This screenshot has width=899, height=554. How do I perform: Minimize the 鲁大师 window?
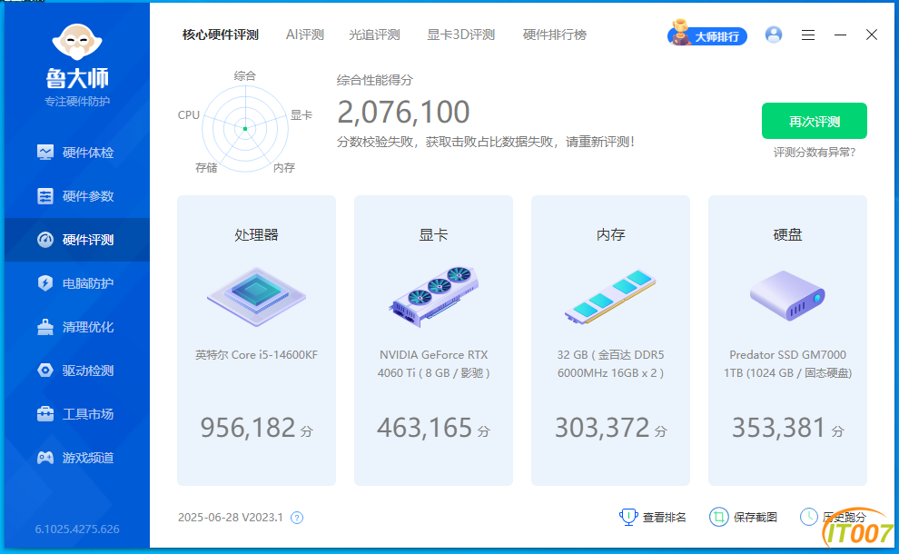(840, 35)
